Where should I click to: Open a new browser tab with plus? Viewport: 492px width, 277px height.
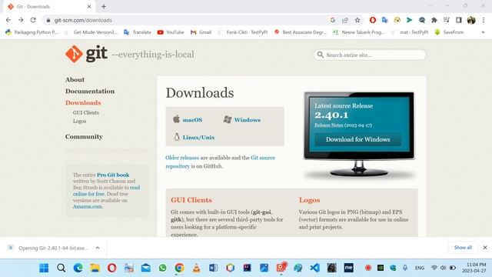click(104, 6)
